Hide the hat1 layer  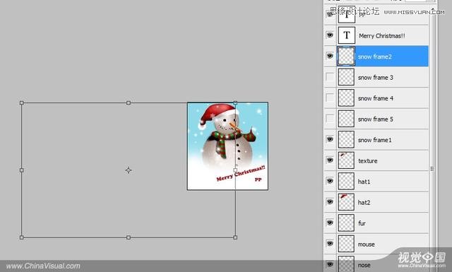pyautogui.click(x=330, y=181)
